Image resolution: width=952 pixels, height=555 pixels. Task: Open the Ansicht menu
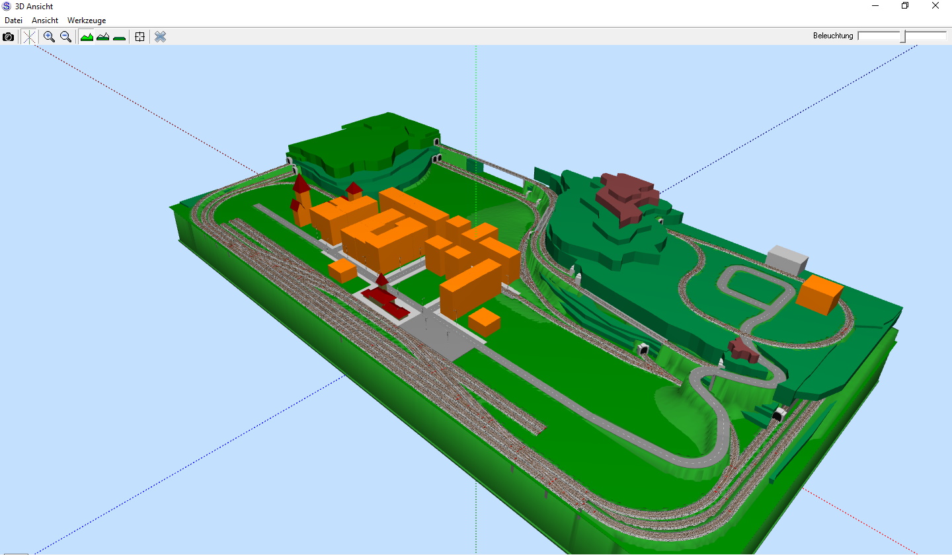(x=45, y=20)
